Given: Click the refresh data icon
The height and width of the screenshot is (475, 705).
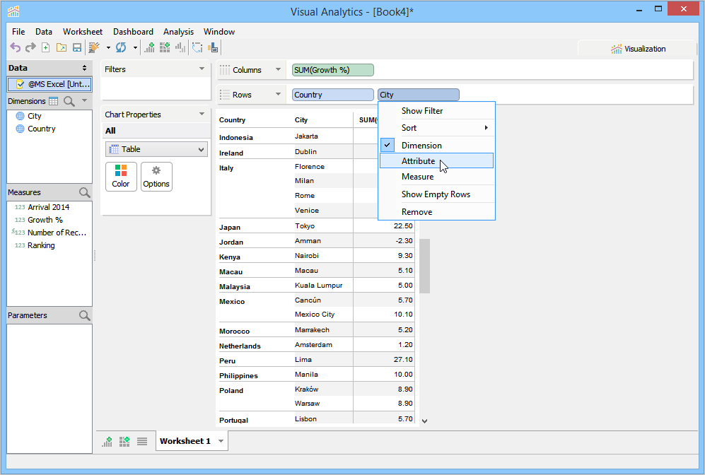Looking at the screenshot, I should (121, 47).
